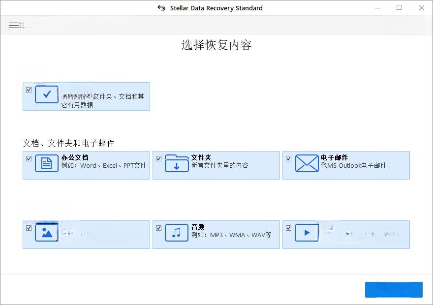The width and height of the screenshot is (433, 305).
Task: Click the back arrow icon beside the title
Action: [161, 8]
